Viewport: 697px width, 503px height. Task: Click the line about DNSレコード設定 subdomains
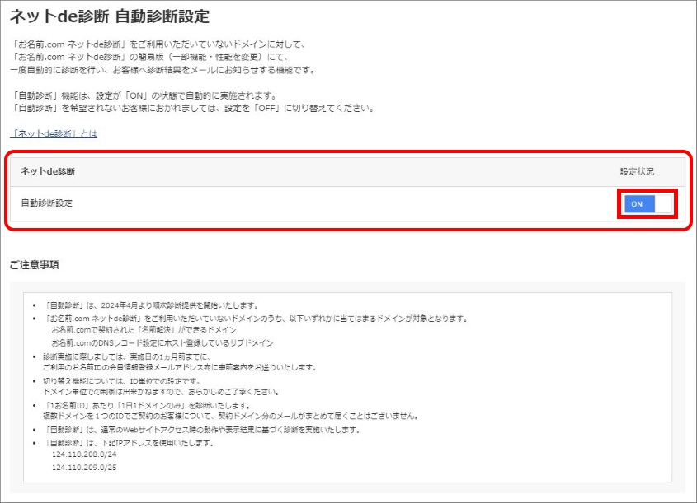click(x=162, y=342)
